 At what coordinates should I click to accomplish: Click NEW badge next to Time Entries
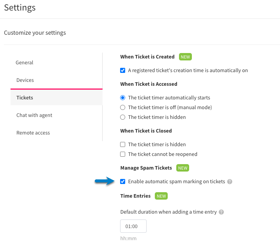click(x=161, y=196)
